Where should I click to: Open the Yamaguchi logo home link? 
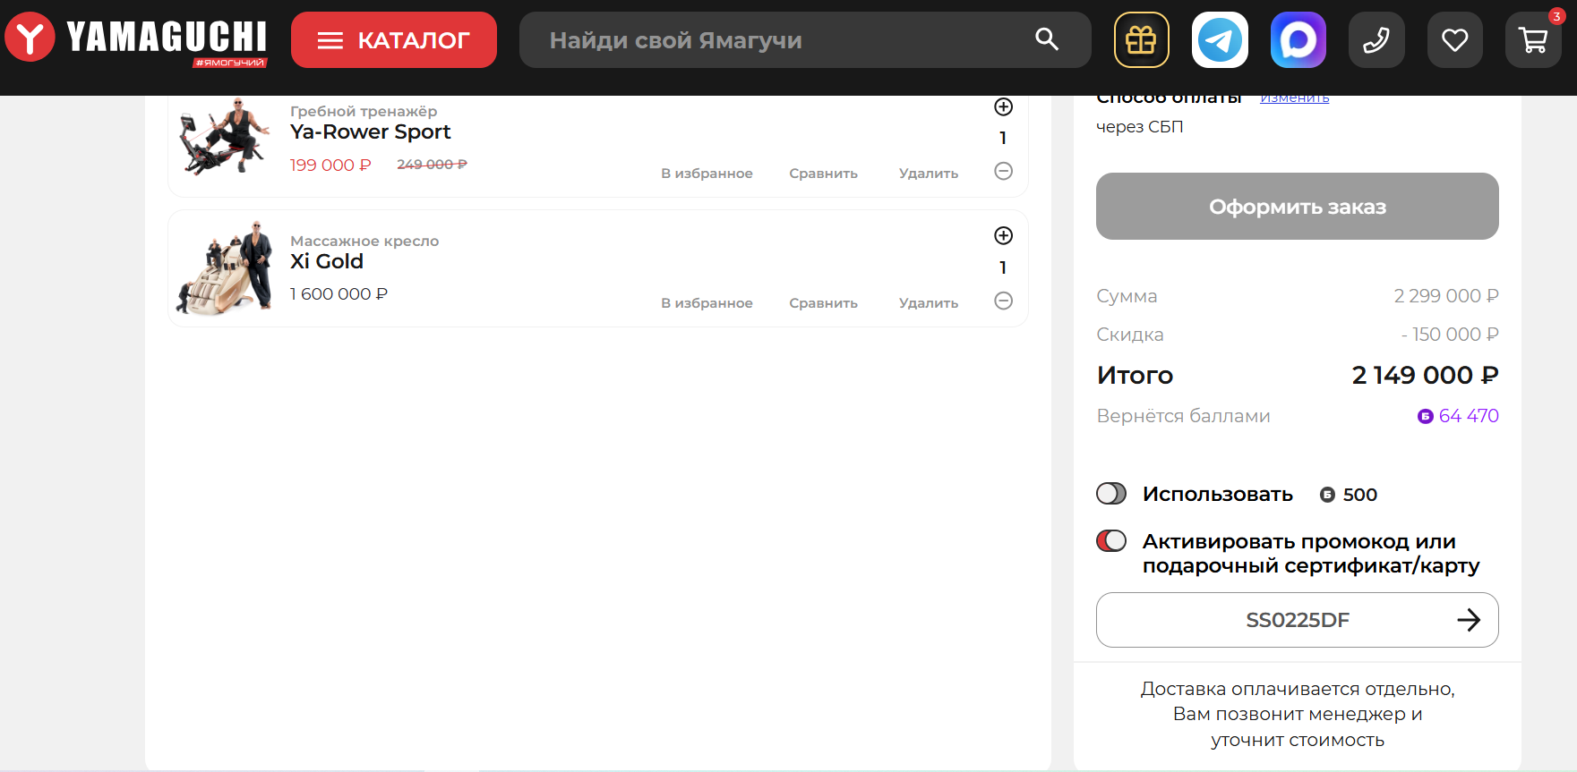pos(136,38)
